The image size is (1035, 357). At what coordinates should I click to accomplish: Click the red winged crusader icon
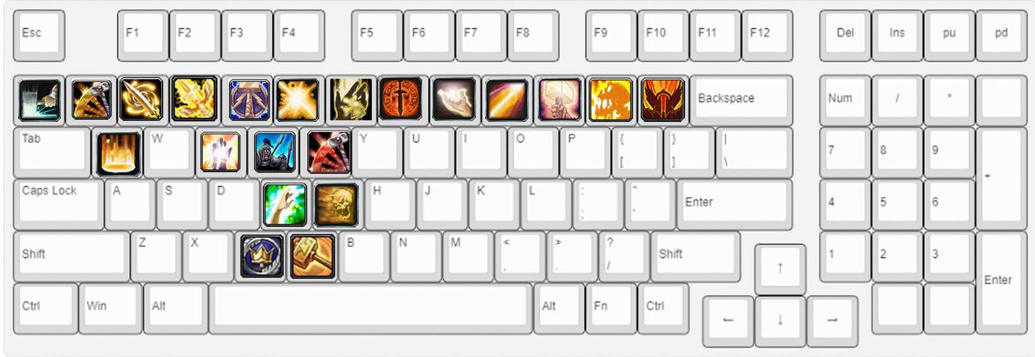click(662, 99)
